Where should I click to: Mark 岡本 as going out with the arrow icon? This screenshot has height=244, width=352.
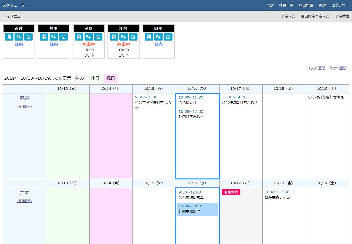(158, 37)
